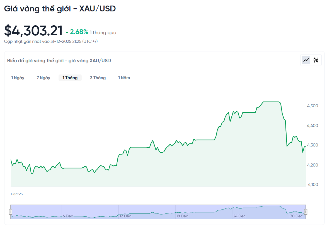Select the chart type toggle group
327x226 pixels.
(311, 60)
